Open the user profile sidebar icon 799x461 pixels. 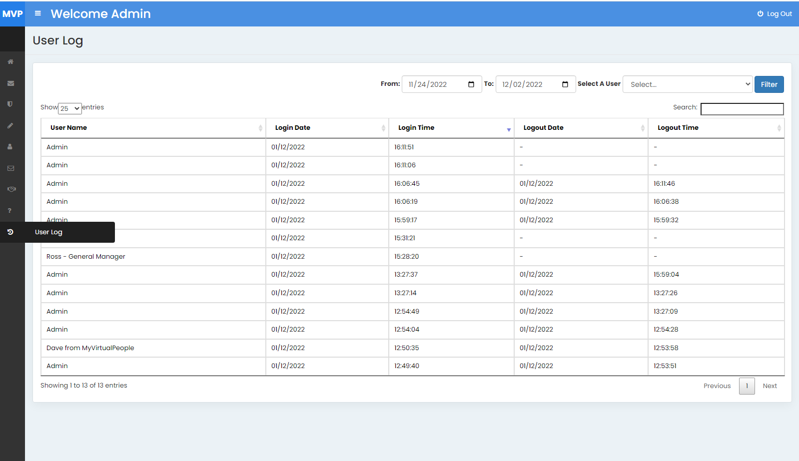(10, 147)
